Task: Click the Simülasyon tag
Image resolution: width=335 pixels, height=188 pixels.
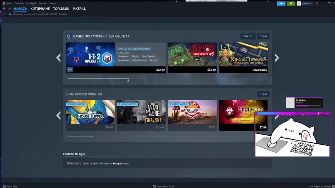Action: coord(123,56)
